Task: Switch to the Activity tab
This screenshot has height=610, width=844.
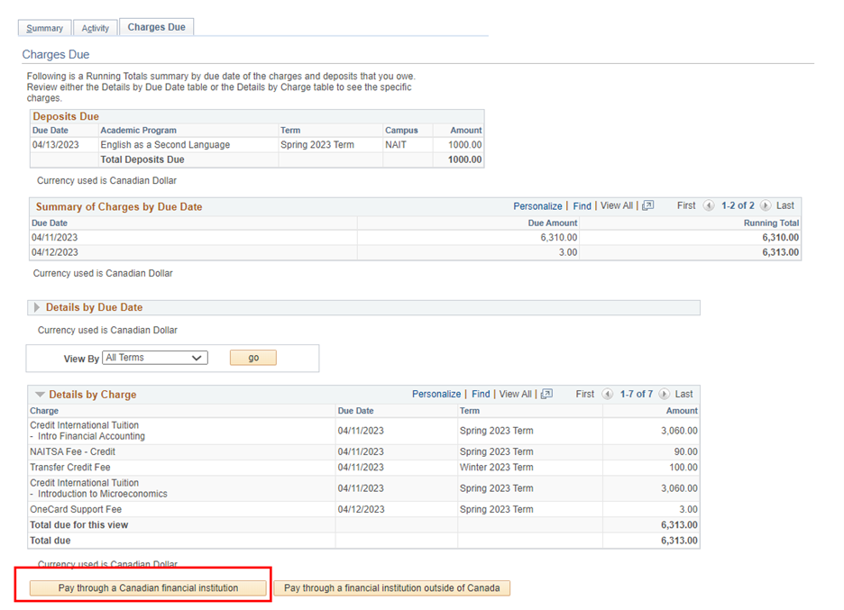Action: pyautogui.click(x=96, y=27)
